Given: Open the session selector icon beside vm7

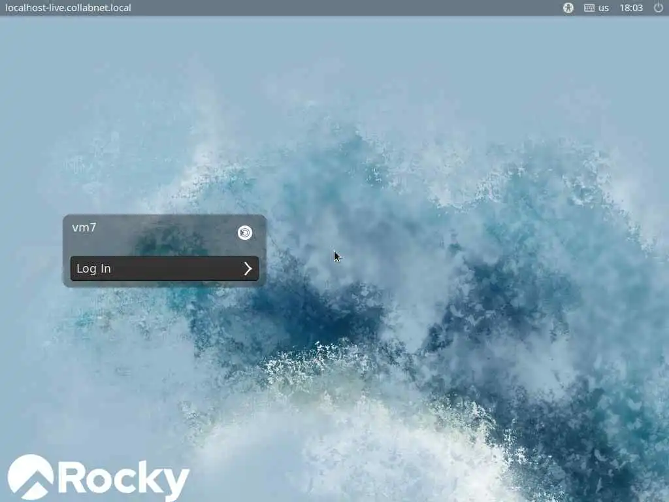Looking at the screenshot, I should (x=245, y=233).
